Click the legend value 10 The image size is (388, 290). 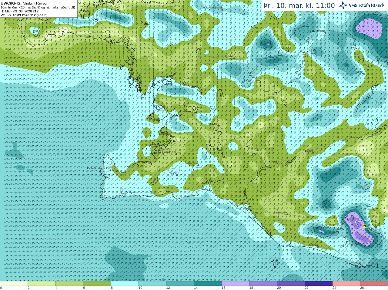click(x=140, y=288)
